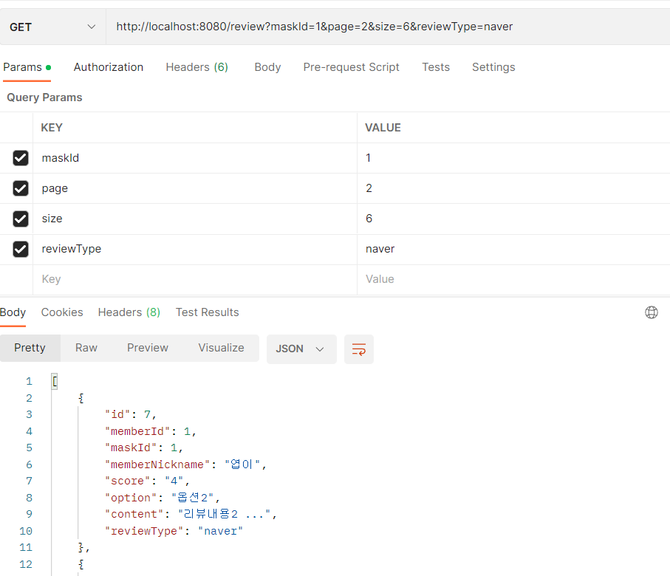
Task: Switch to the Params tab
Action: click(x=27, y=67)
